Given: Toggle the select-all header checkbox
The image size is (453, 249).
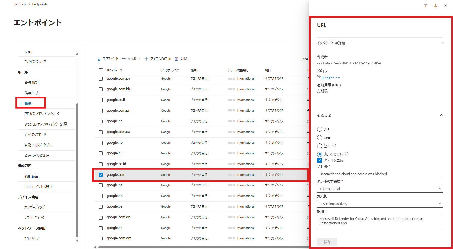Looking at the screenshot, I should 101,70.
